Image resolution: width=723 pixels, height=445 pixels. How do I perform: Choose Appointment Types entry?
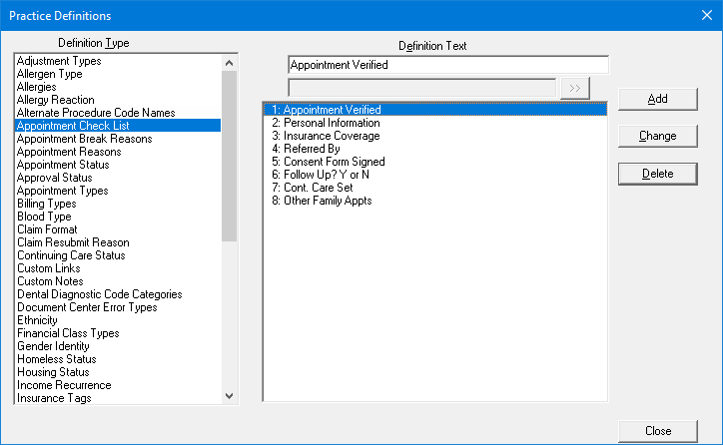(118, 191)
